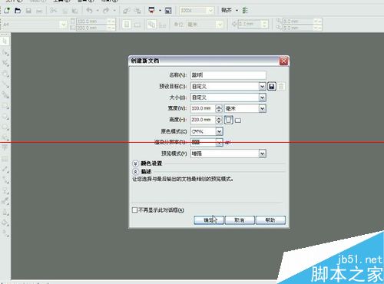The image size is (384, 284).
Task: Select the Rectangle tool in toolbox
Action: pyautogui.click(x=5, y=106)
